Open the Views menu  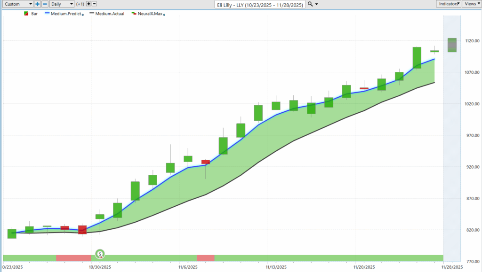(471, 4)
